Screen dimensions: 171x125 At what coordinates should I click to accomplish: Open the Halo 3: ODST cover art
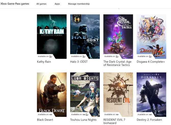tap(85, 36)
